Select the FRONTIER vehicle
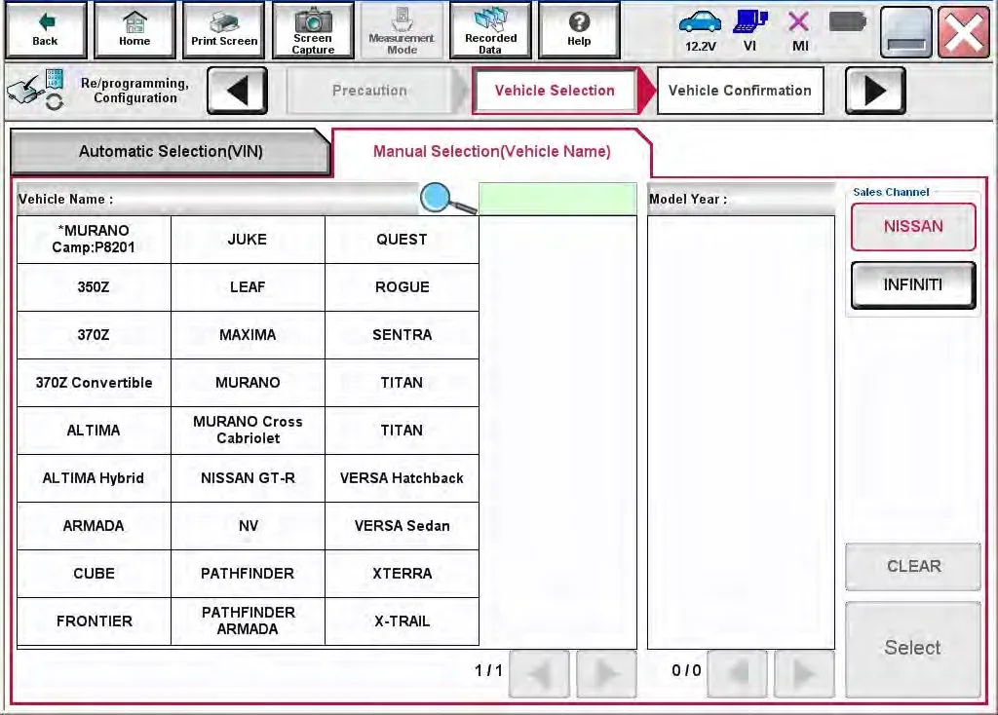Viewport: 998px width, 715px height. pyautogui.click(x=94, y=621)
